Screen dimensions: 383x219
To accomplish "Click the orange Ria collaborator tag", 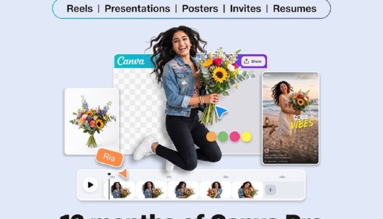I will pyautogui.click(x=109, y=157).
